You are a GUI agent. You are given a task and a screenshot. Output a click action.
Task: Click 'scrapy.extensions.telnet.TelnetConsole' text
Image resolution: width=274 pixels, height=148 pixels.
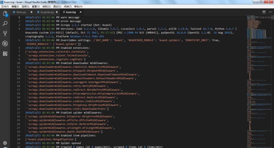[x=58, y=55]
